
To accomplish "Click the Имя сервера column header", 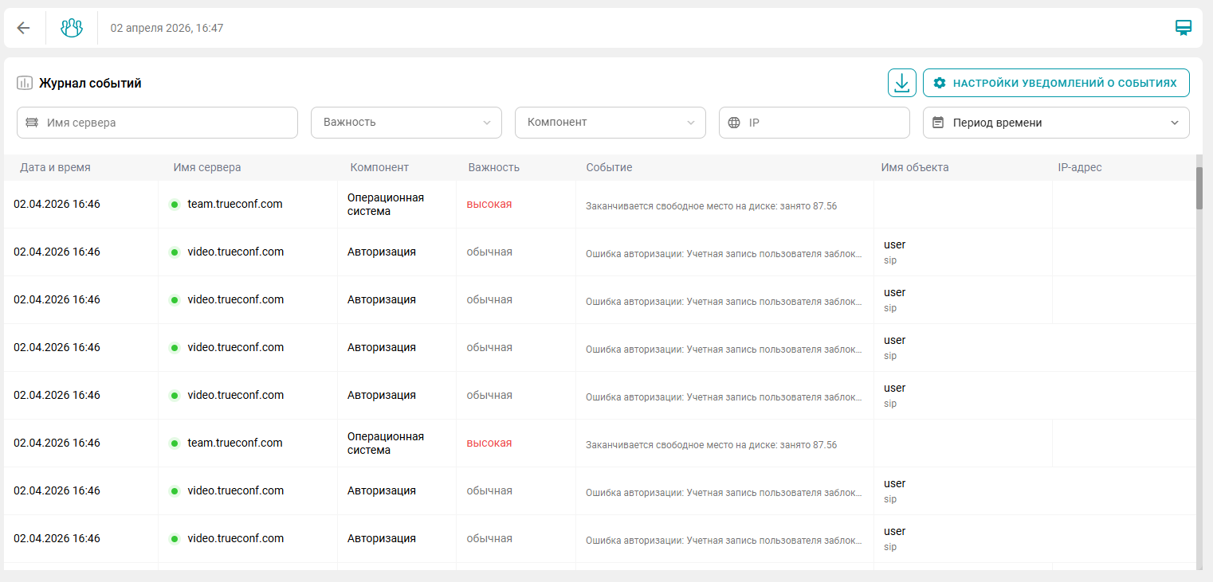I will click(207, 167).
